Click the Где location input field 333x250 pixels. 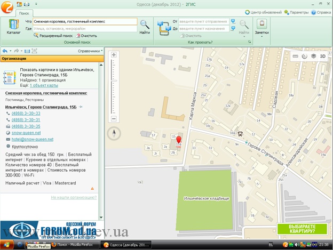[x=84, y=28]
